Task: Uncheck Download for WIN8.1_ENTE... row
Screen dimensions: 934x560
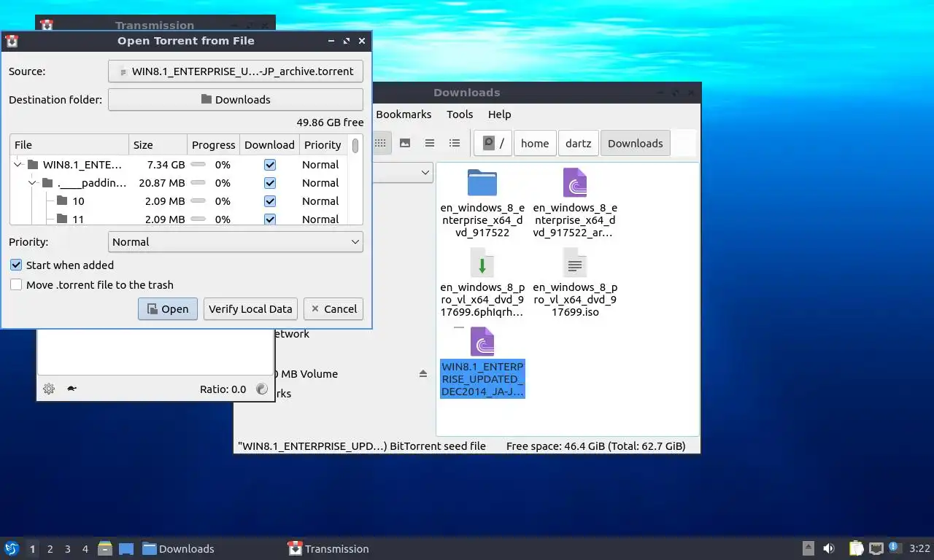Action: click(x=270, y=165)
